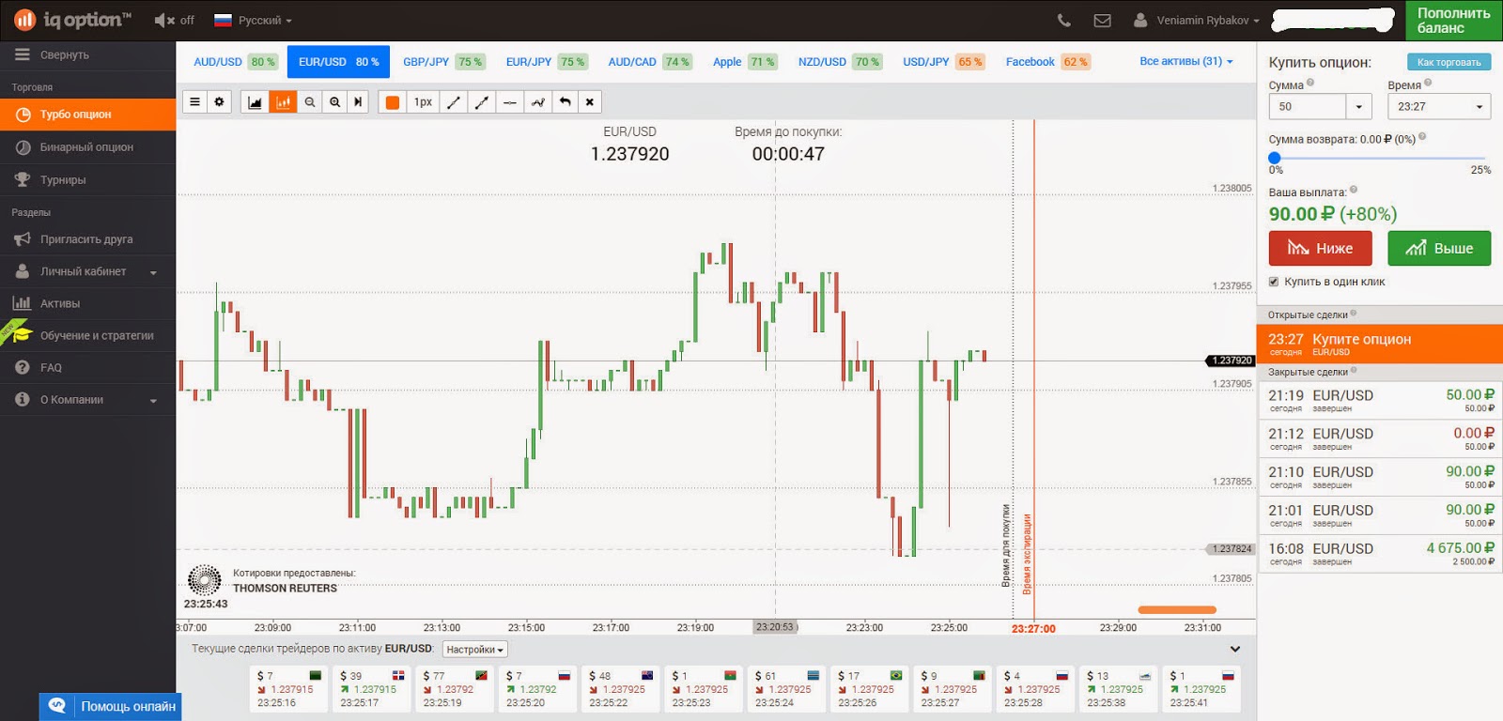
Task: Click the Сумма input field
Action: pos(1307,106)
